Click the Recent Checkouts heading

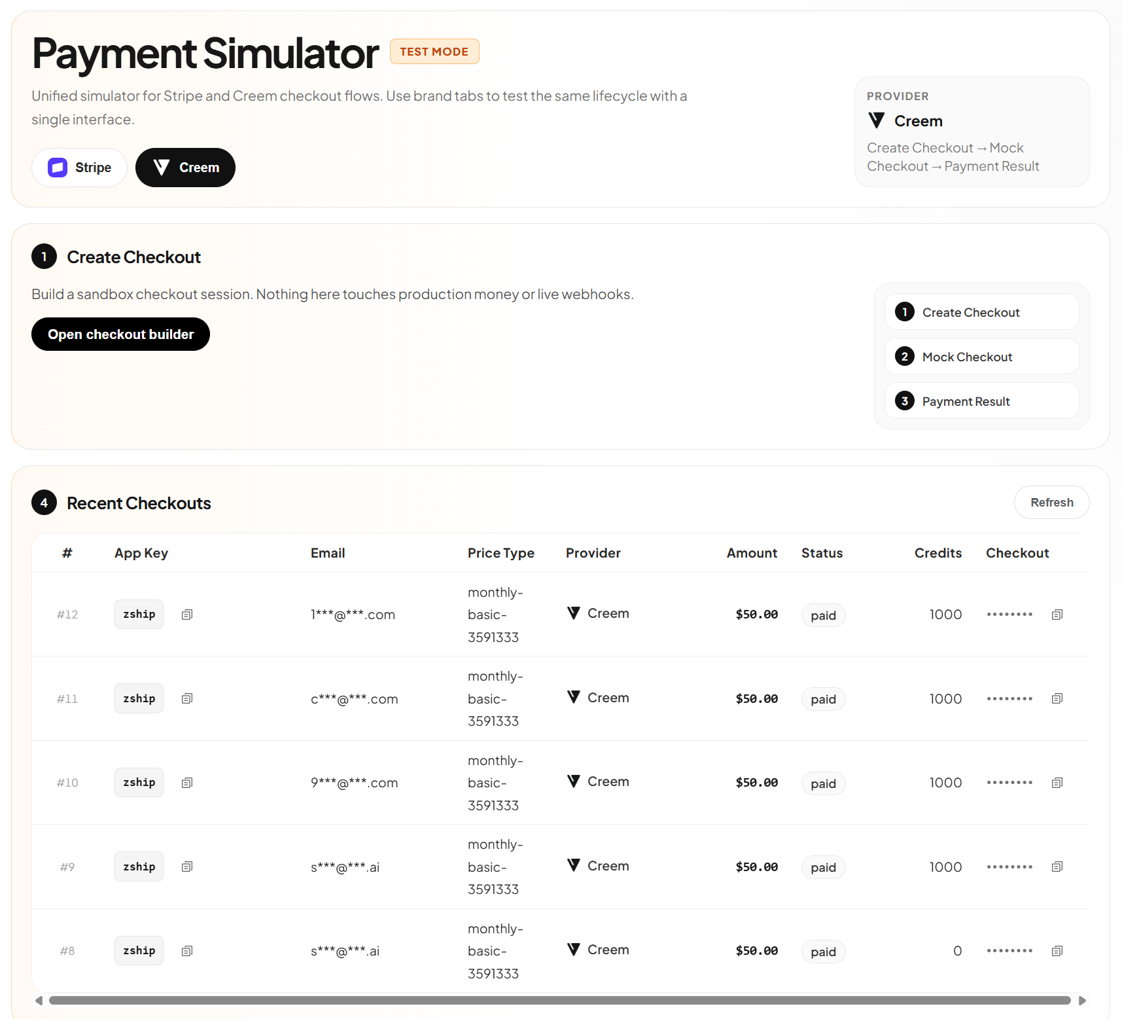[x=139, y=503]
